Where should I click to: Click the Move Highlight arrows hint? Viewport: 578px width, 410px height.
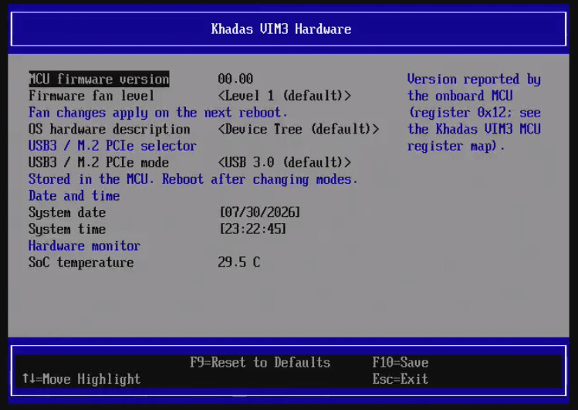click(x=82, y=379)
